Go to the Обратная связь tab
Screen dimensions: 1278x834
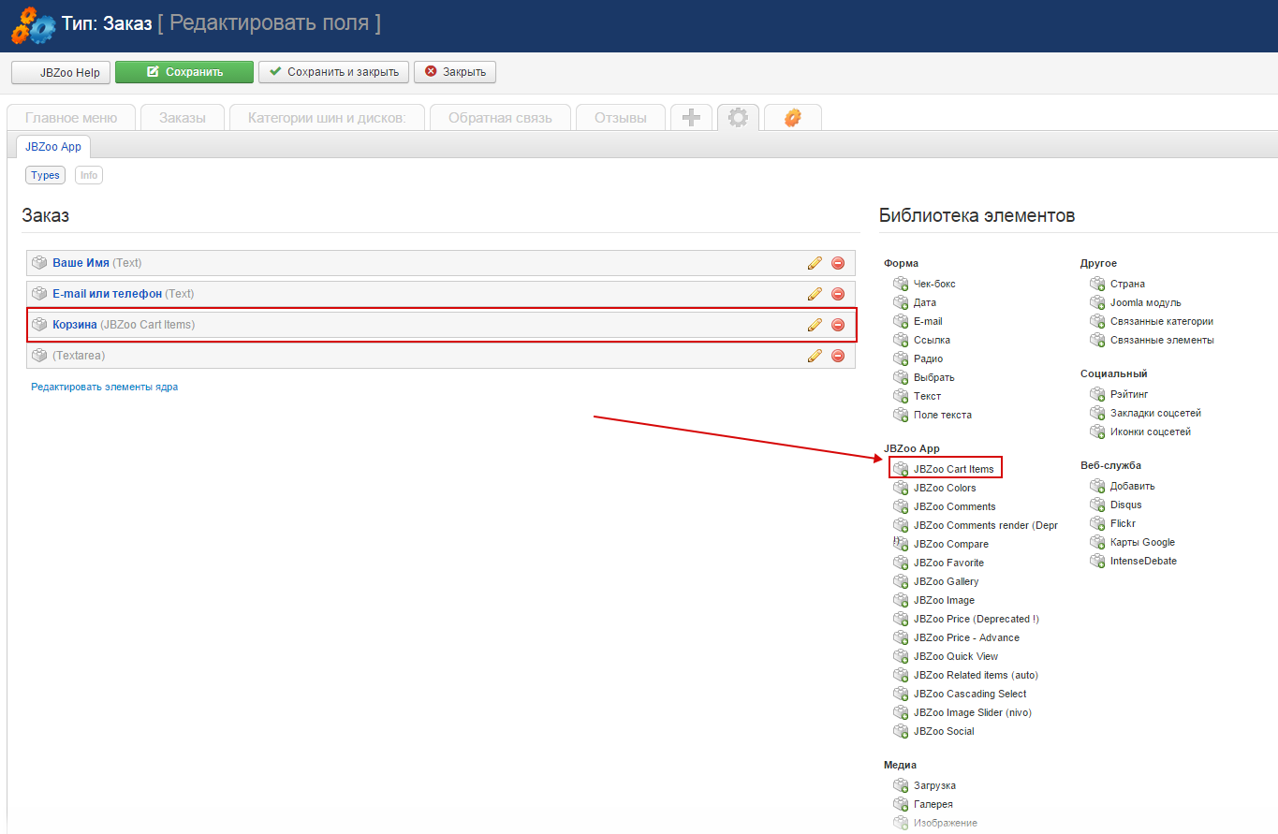pos(500,118)
